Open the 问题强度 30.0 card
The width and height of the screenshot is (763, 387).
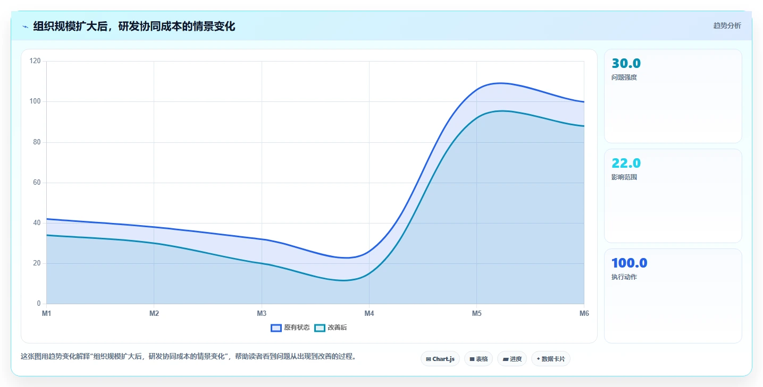coord(673,96)
